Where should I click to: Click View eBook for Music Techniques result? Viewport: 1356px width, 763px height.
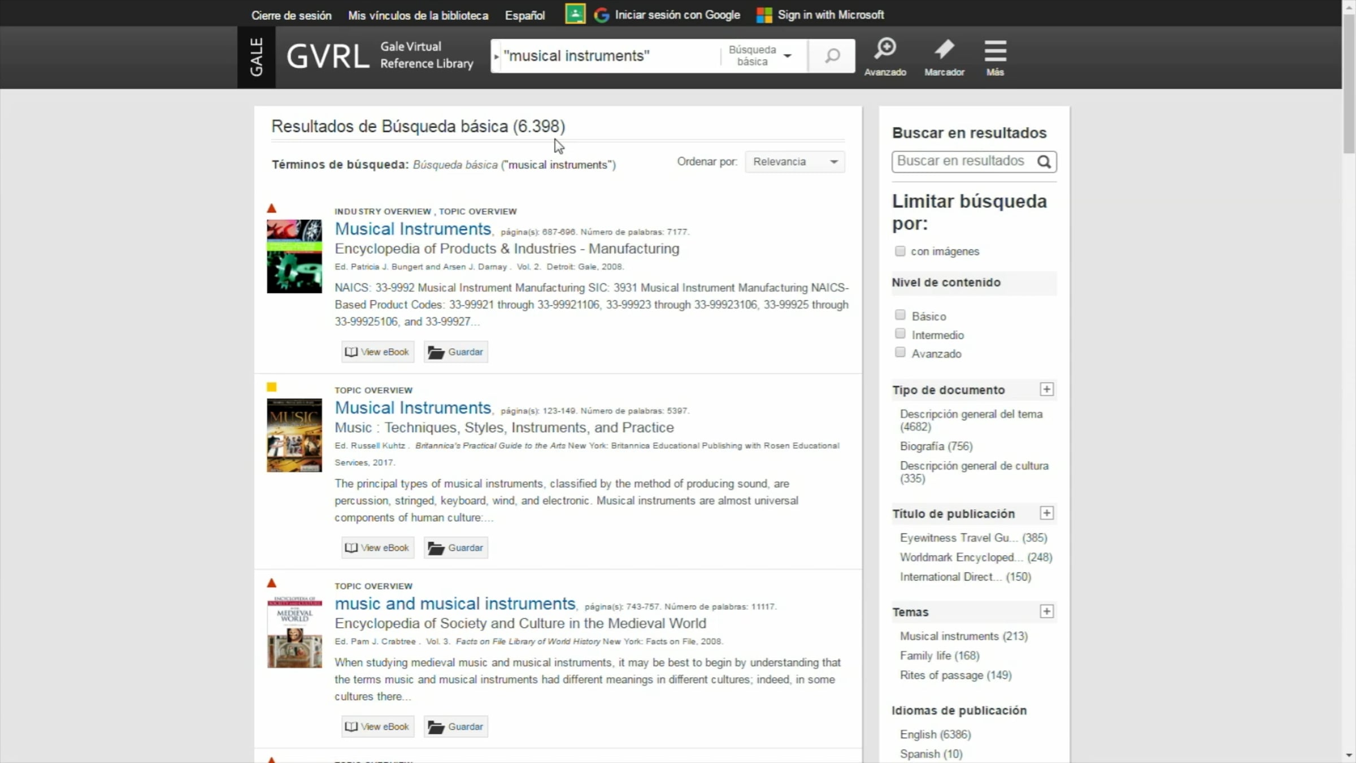point(377,548)
